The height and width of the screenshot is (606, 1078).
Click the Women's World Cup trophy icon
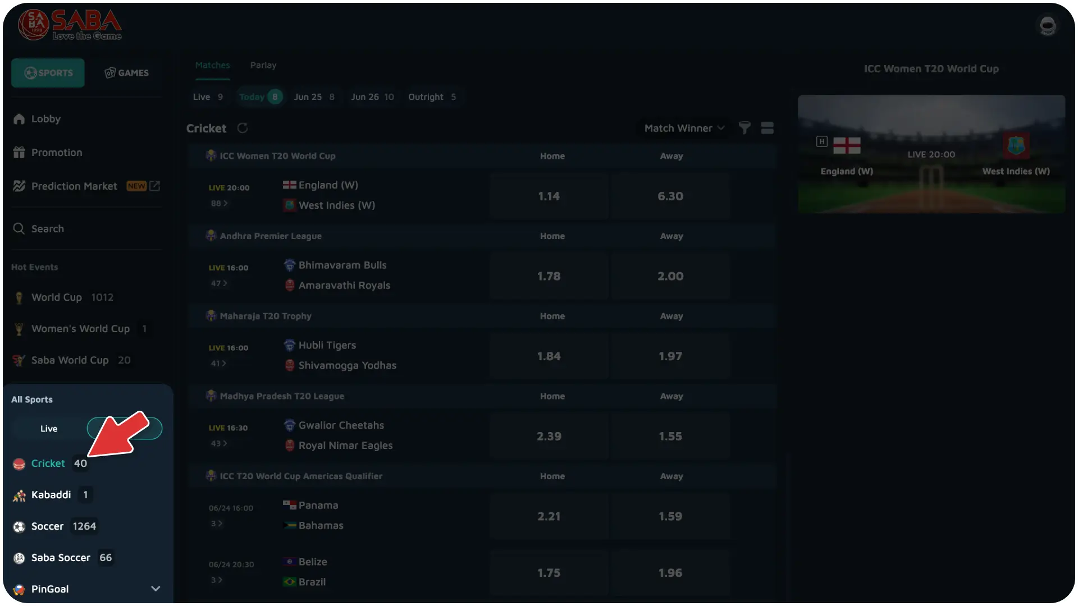click(x=19, y=329)
